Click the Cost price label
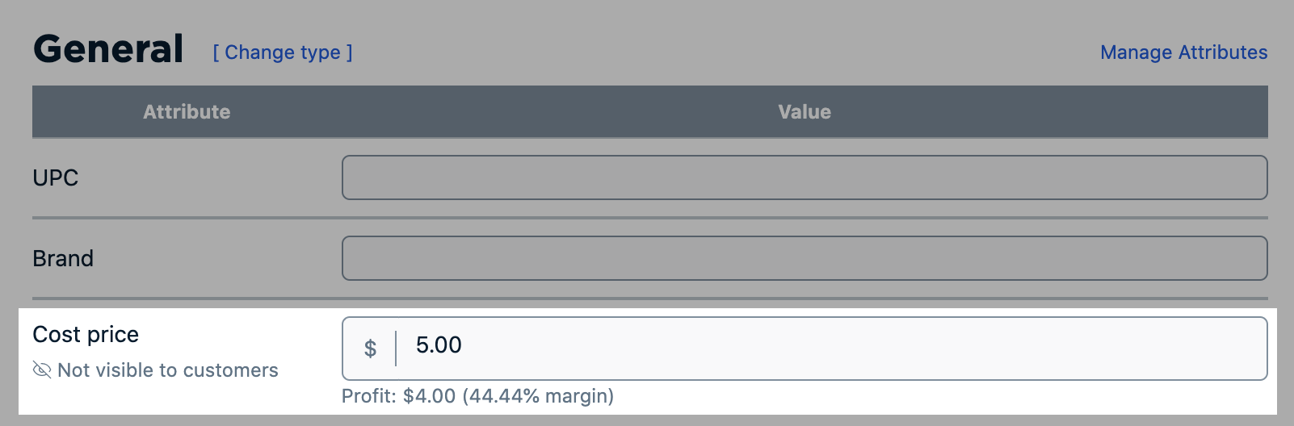1294x426 pixels. (86, 335)
